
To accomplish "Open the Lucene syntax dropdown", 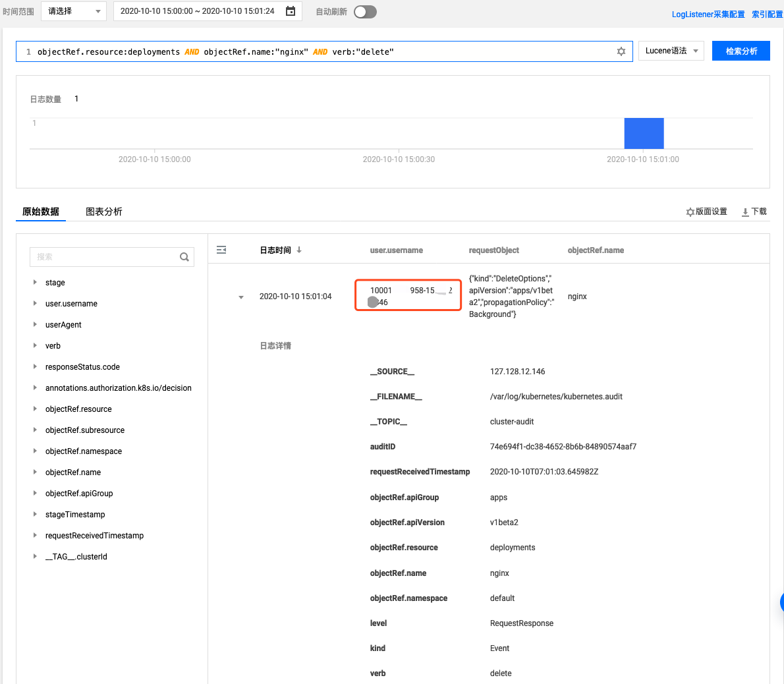I will coord(671,51).
